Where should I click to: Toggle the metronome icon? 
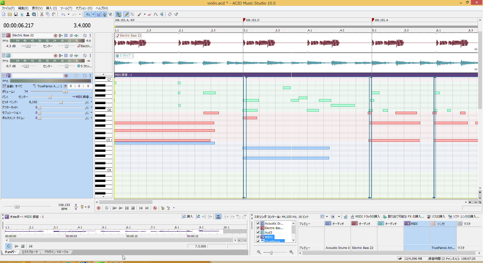[163, 208]
